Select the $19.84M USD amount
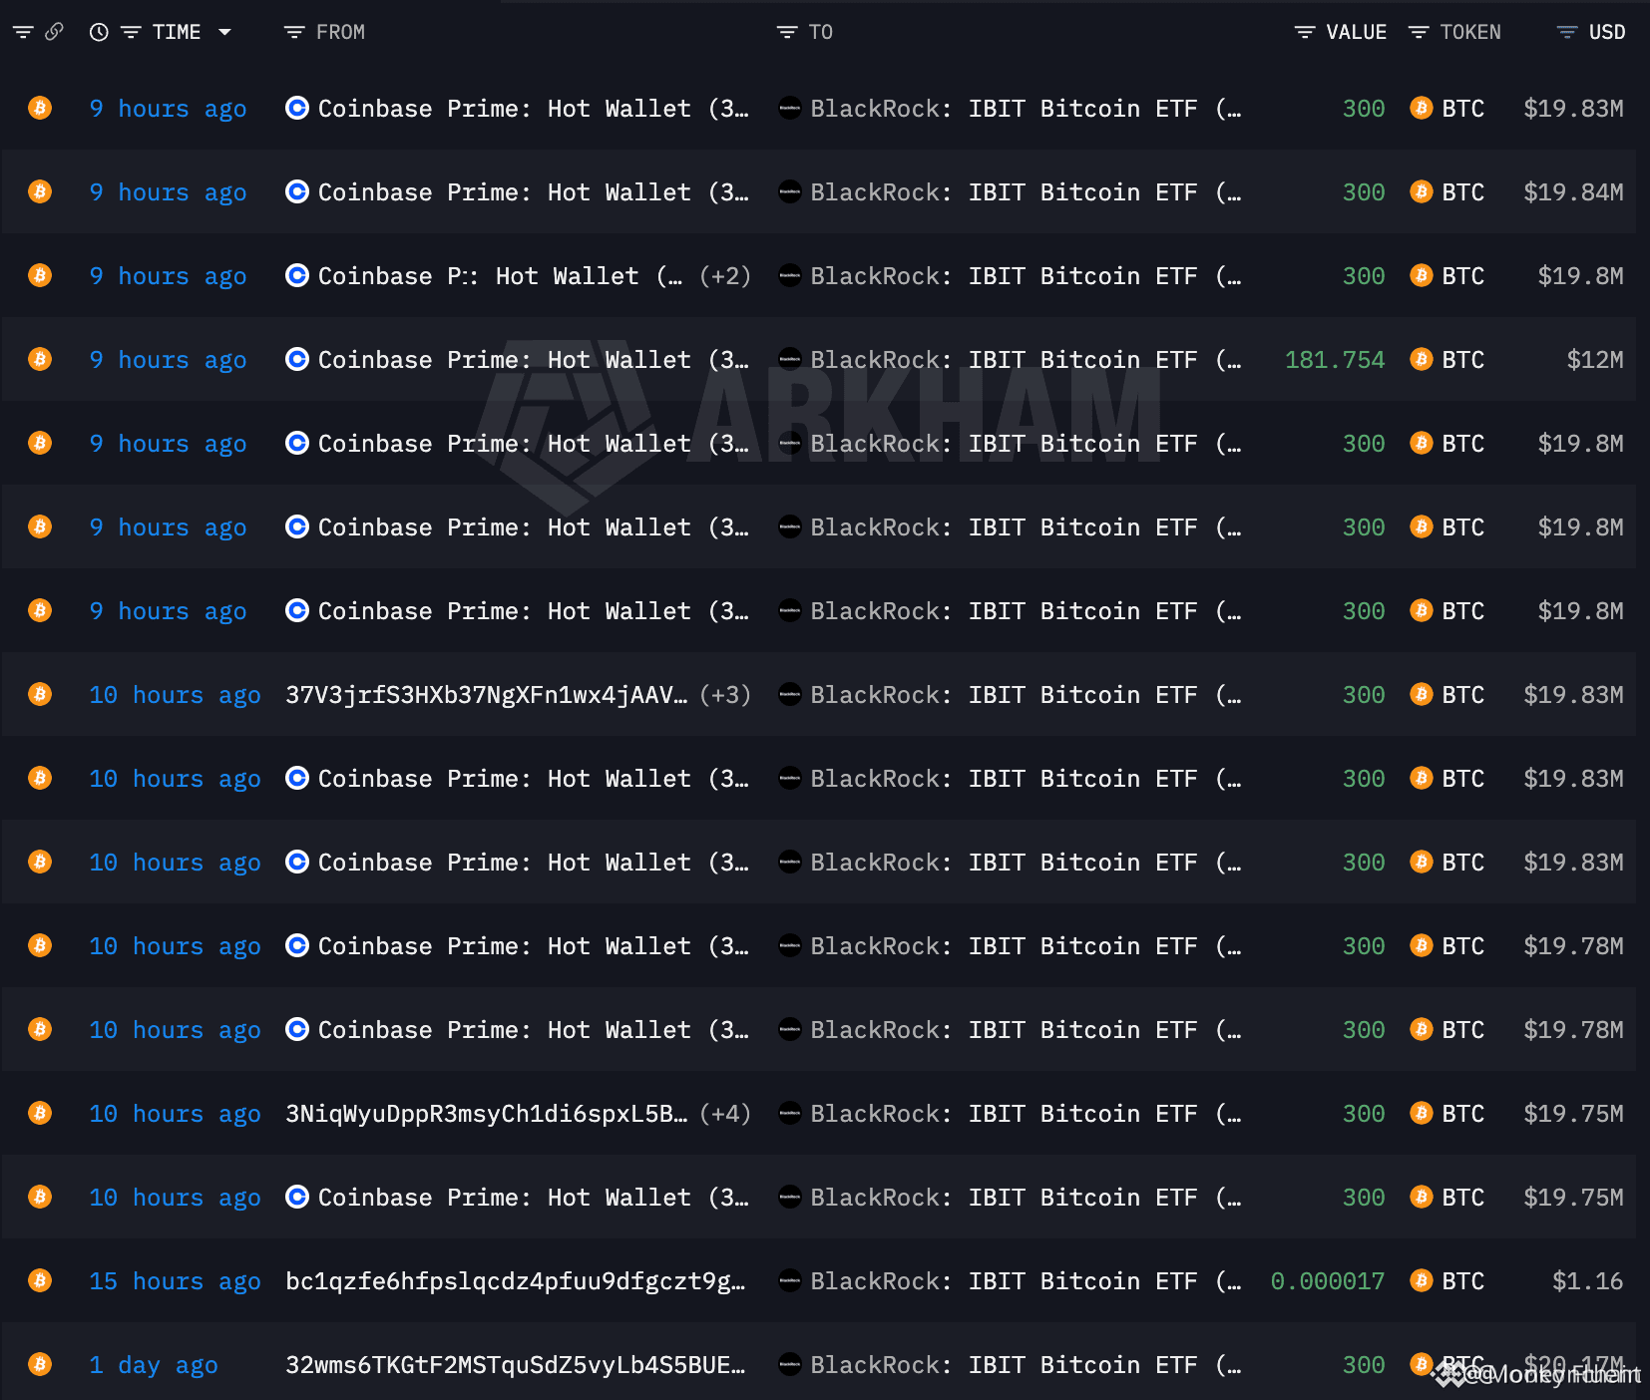The height and width of the screenshot is (1400, 1650). (1573, 192)
